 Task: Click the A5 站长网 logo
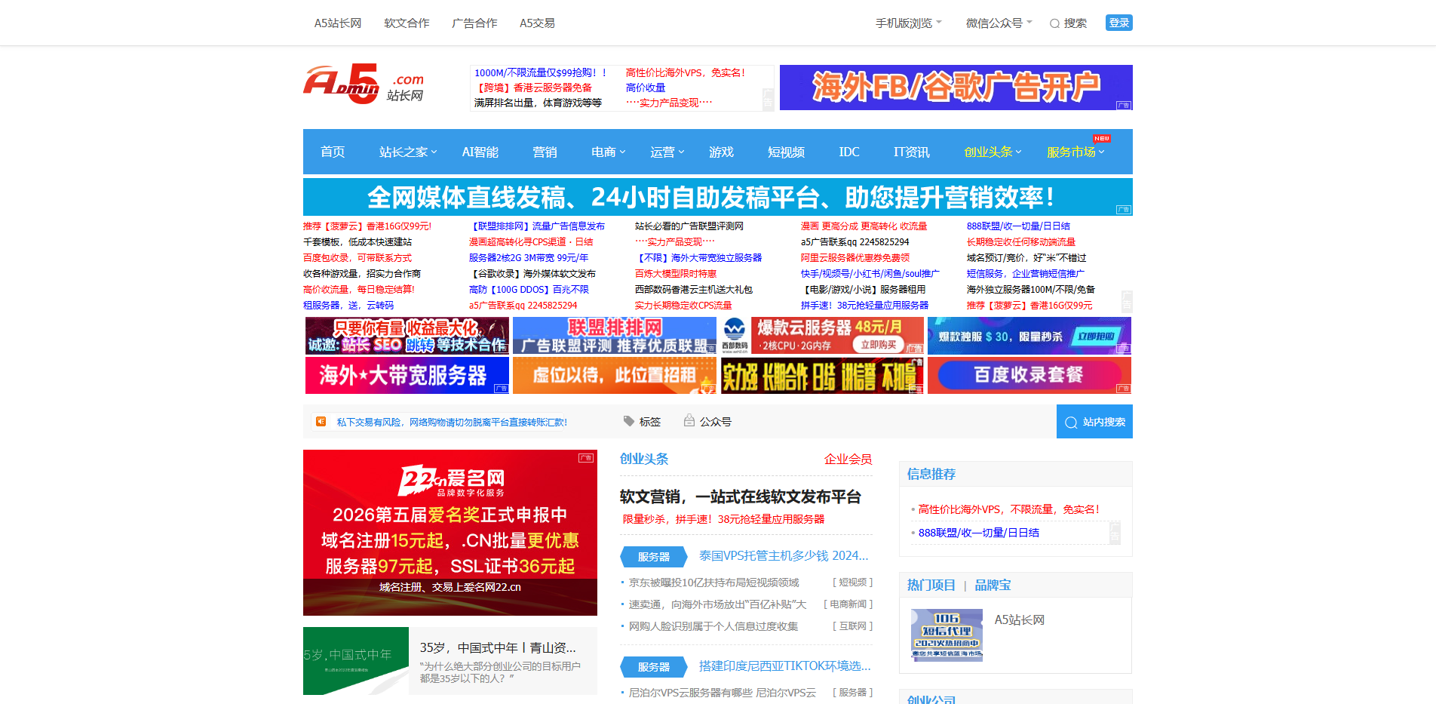(x=364, y=85)
